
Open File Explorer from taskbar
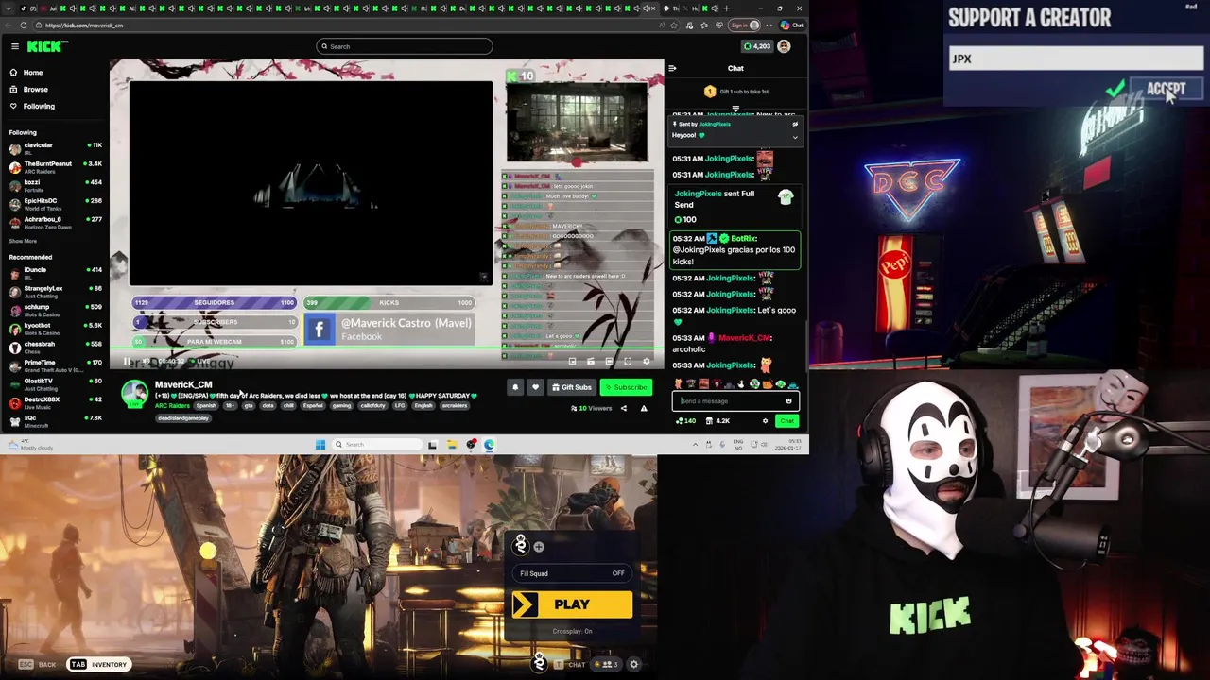coord(452,445)
